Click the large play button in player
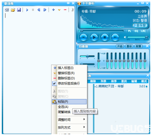 [x=94, y=37]
